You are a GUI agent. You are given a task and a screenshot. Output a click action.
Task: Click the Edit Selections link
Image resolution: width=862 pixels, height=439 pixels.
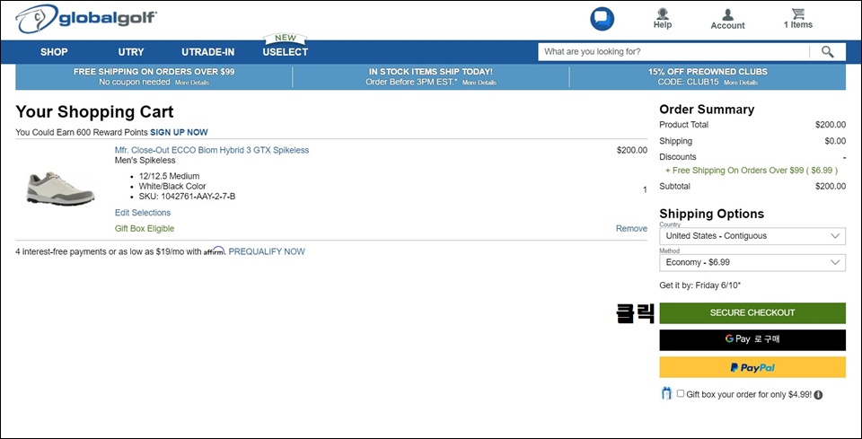(x=143, y=213)
